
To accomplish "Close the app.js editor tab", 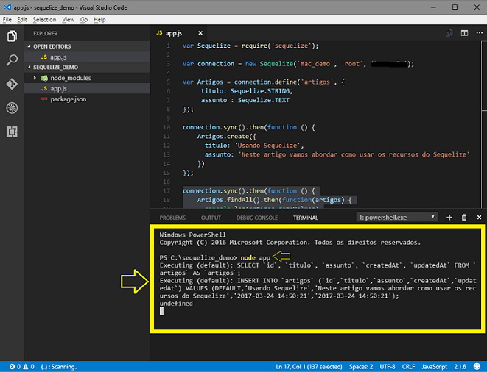I will pyautogui.click(x=200, y=33).
